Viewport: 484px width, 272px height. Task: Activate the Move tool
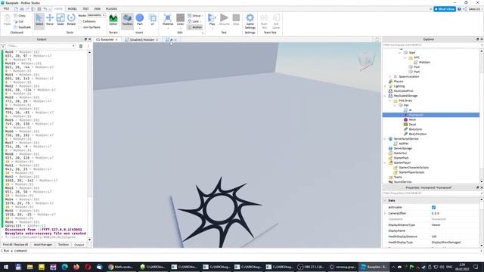click(x=50, y=20)
